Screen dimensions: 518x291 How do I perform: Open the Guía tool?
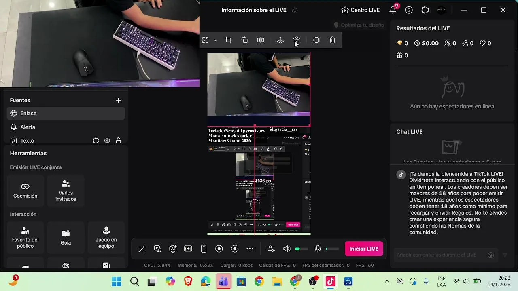click(x=66, y=238)
